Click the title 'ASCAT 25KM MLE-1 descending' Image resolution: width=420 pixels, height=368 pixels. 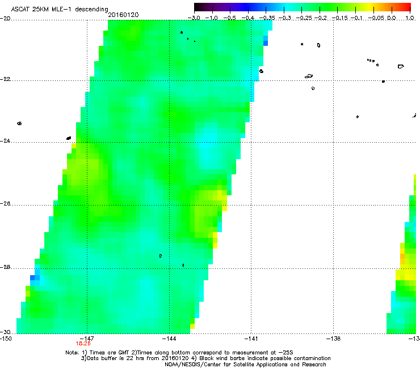tap(60, 9)
